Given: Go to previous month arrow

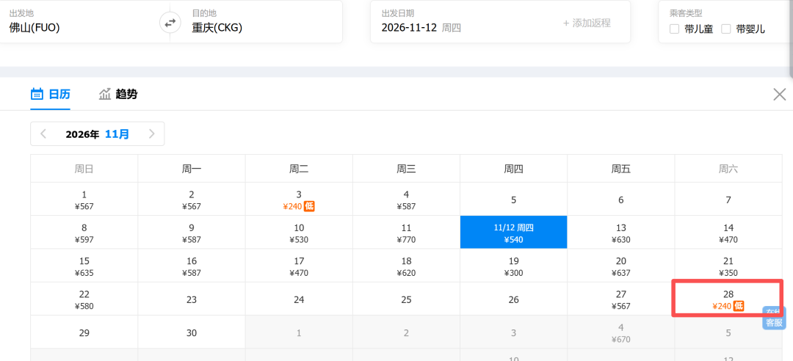Looking at the screenshot, I should click(x=43, y=134).
